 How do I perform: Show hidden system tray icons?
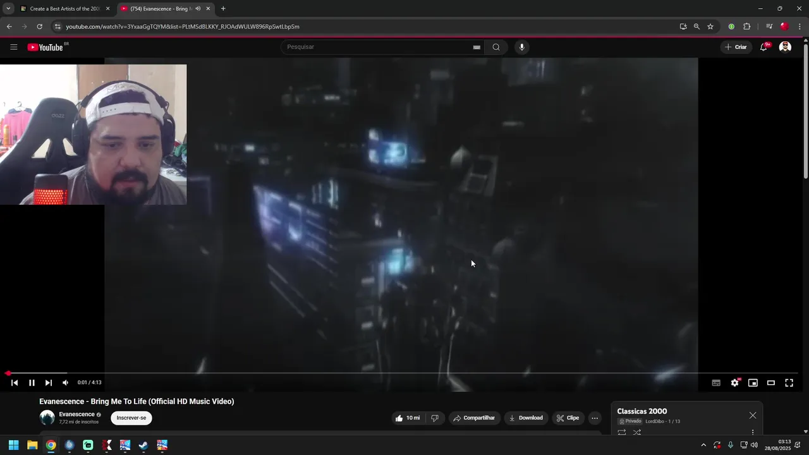click(703, 445)
